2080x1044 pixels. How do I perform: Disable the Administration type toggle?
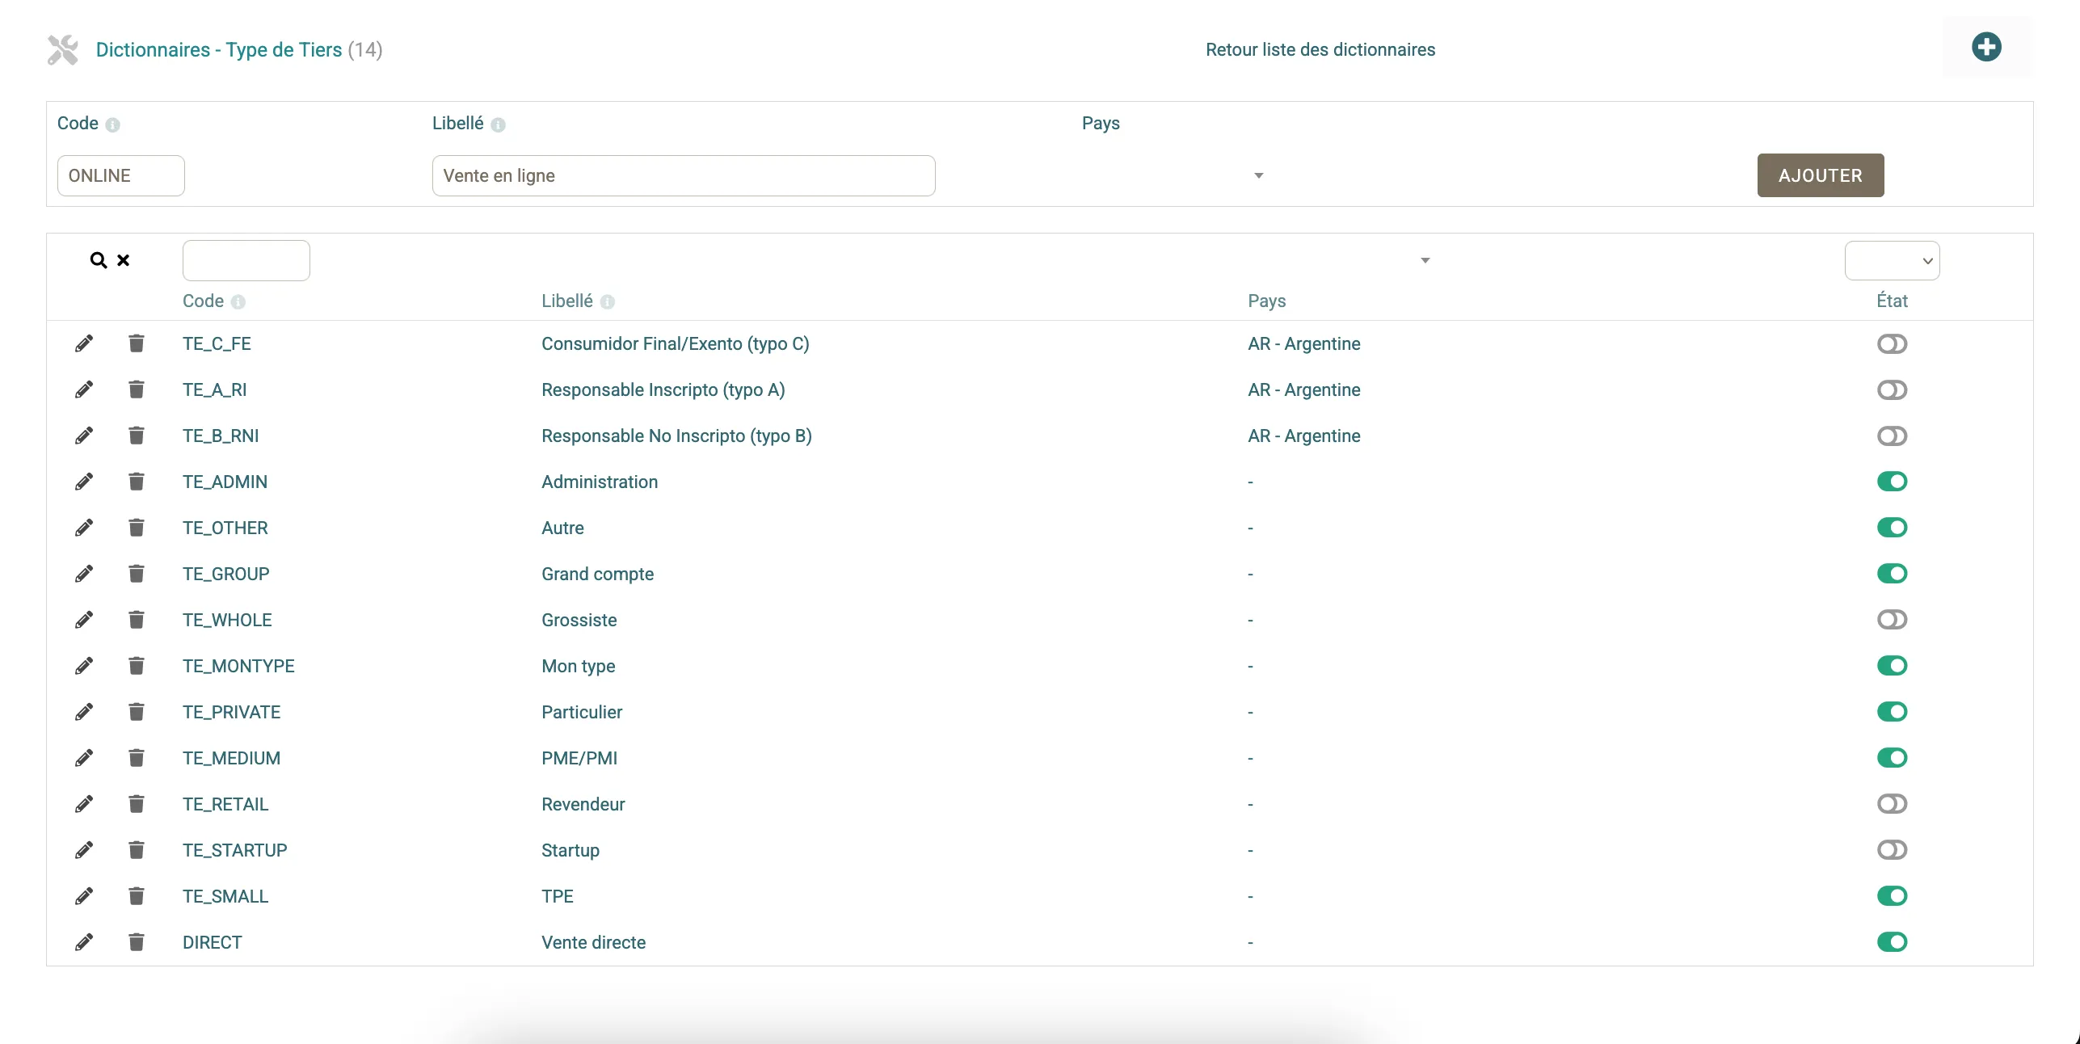(1892, 482)
